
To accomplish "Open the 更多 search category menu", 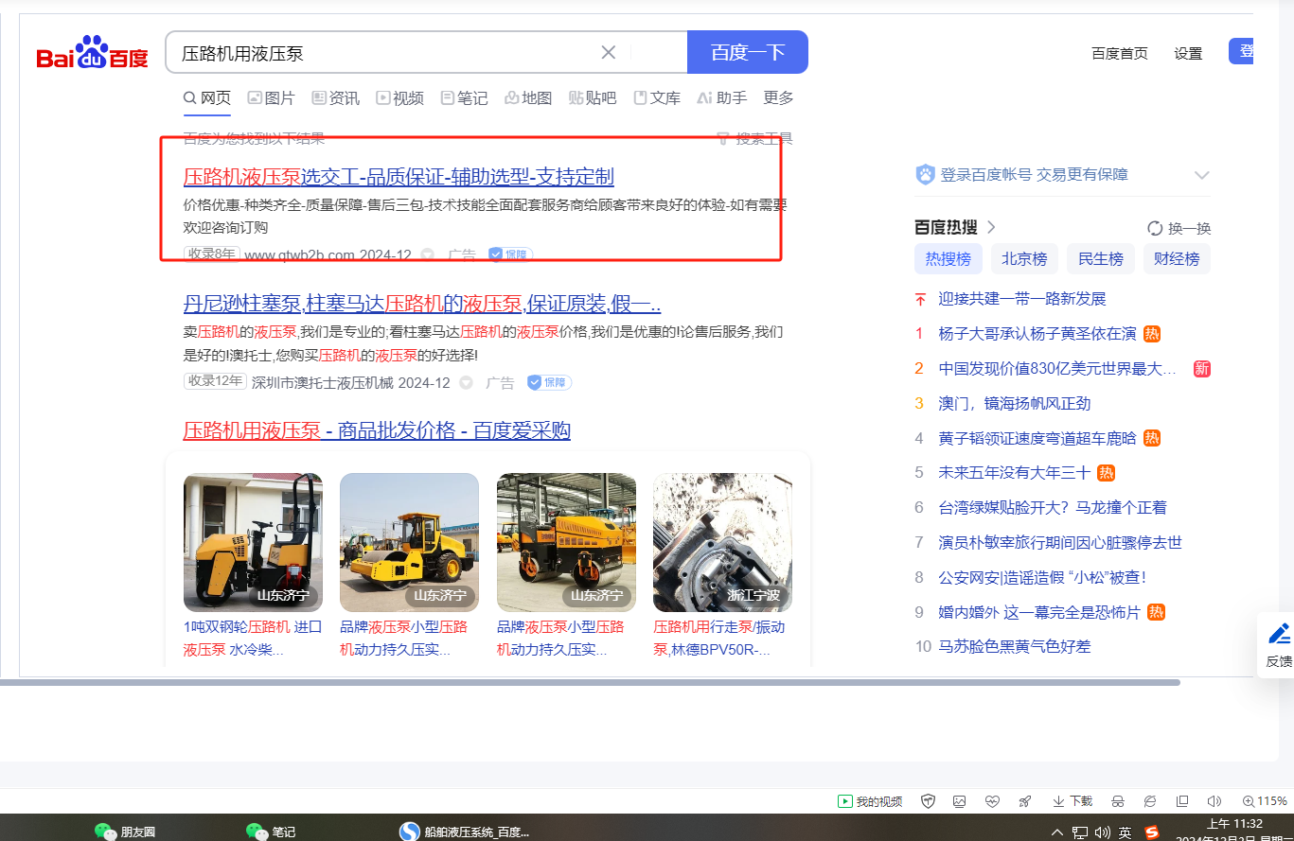I will [778, 97].
